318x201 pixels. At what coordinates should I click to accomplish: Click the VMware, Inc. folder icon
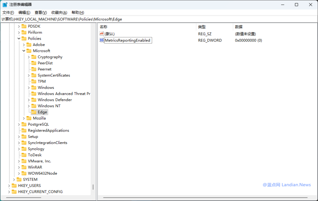click(x=24, y=161)
